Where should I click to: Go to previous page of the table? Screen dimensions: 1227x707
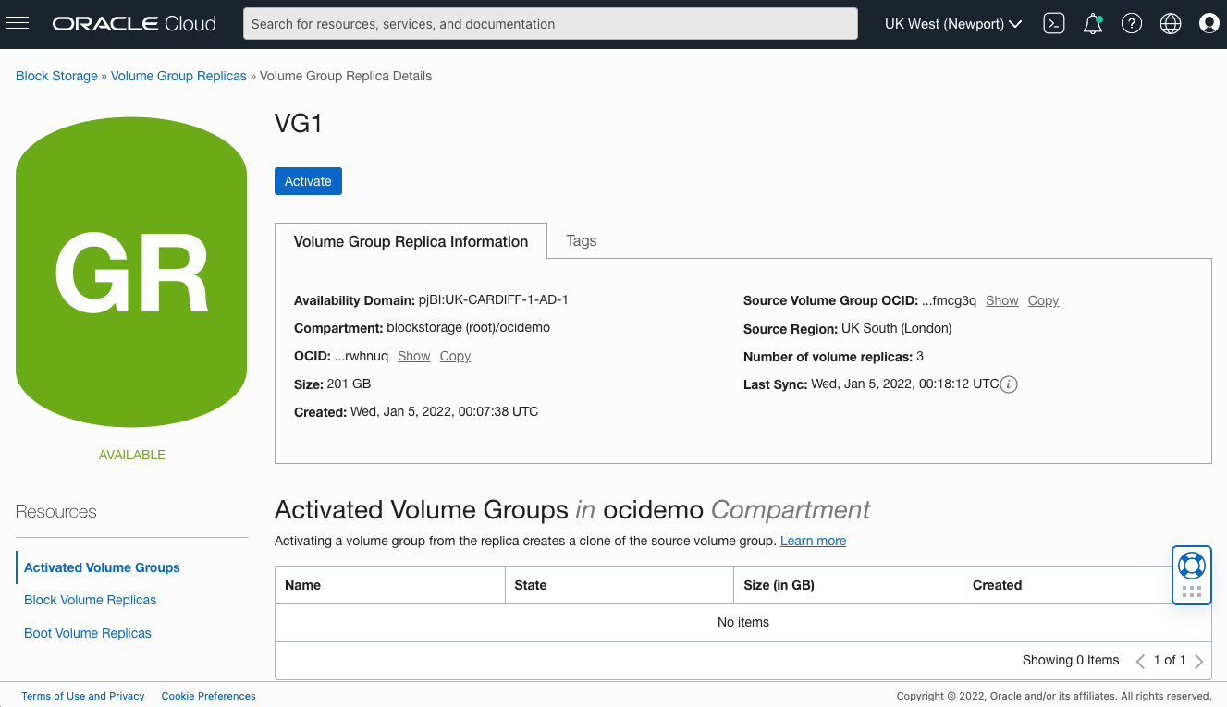(x=1139, y=660)
